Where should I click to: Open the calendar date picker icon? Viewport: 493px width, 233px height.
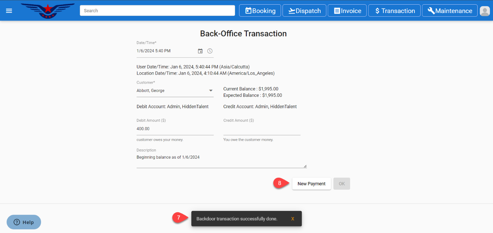point(200,51)
